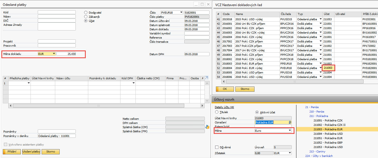
Task: Click into the Variabilní symbol field
Action: tap(197, 33)
